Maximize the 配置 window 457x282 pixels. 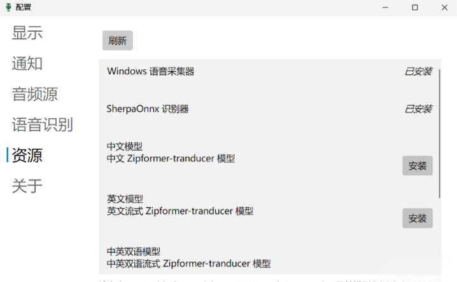pos(415,8)
